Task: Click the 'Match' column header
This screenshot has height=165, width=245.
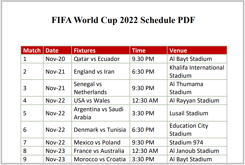Action: click(x=32, y=50)
